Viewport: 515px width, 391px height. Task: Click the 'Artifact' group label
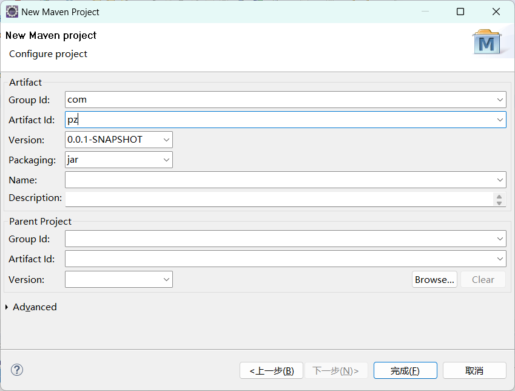coord(25,82)
